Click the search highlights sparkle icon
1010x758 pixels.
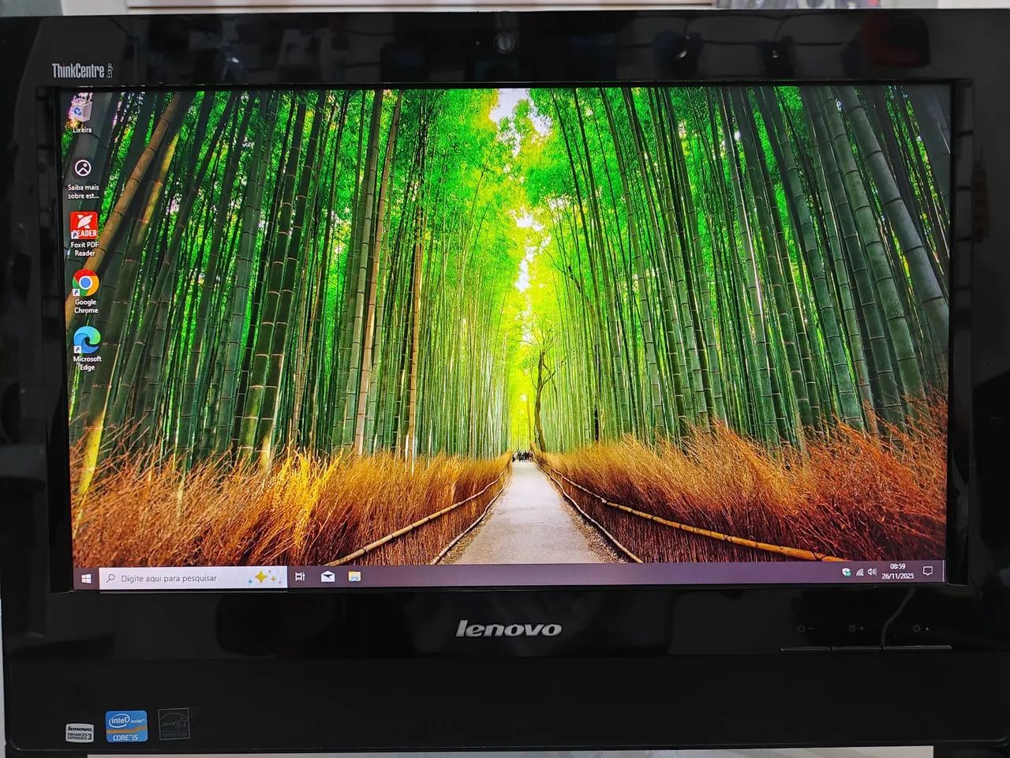(262, 578)
